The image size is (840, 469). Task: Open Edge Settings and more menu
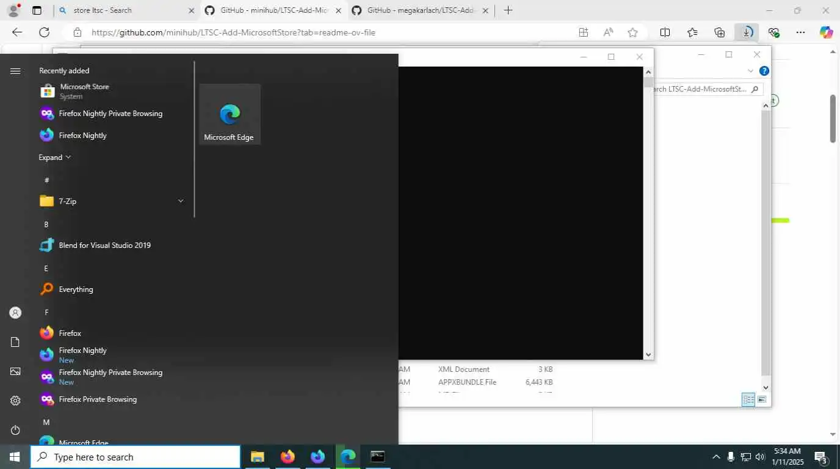coord(801,32)
